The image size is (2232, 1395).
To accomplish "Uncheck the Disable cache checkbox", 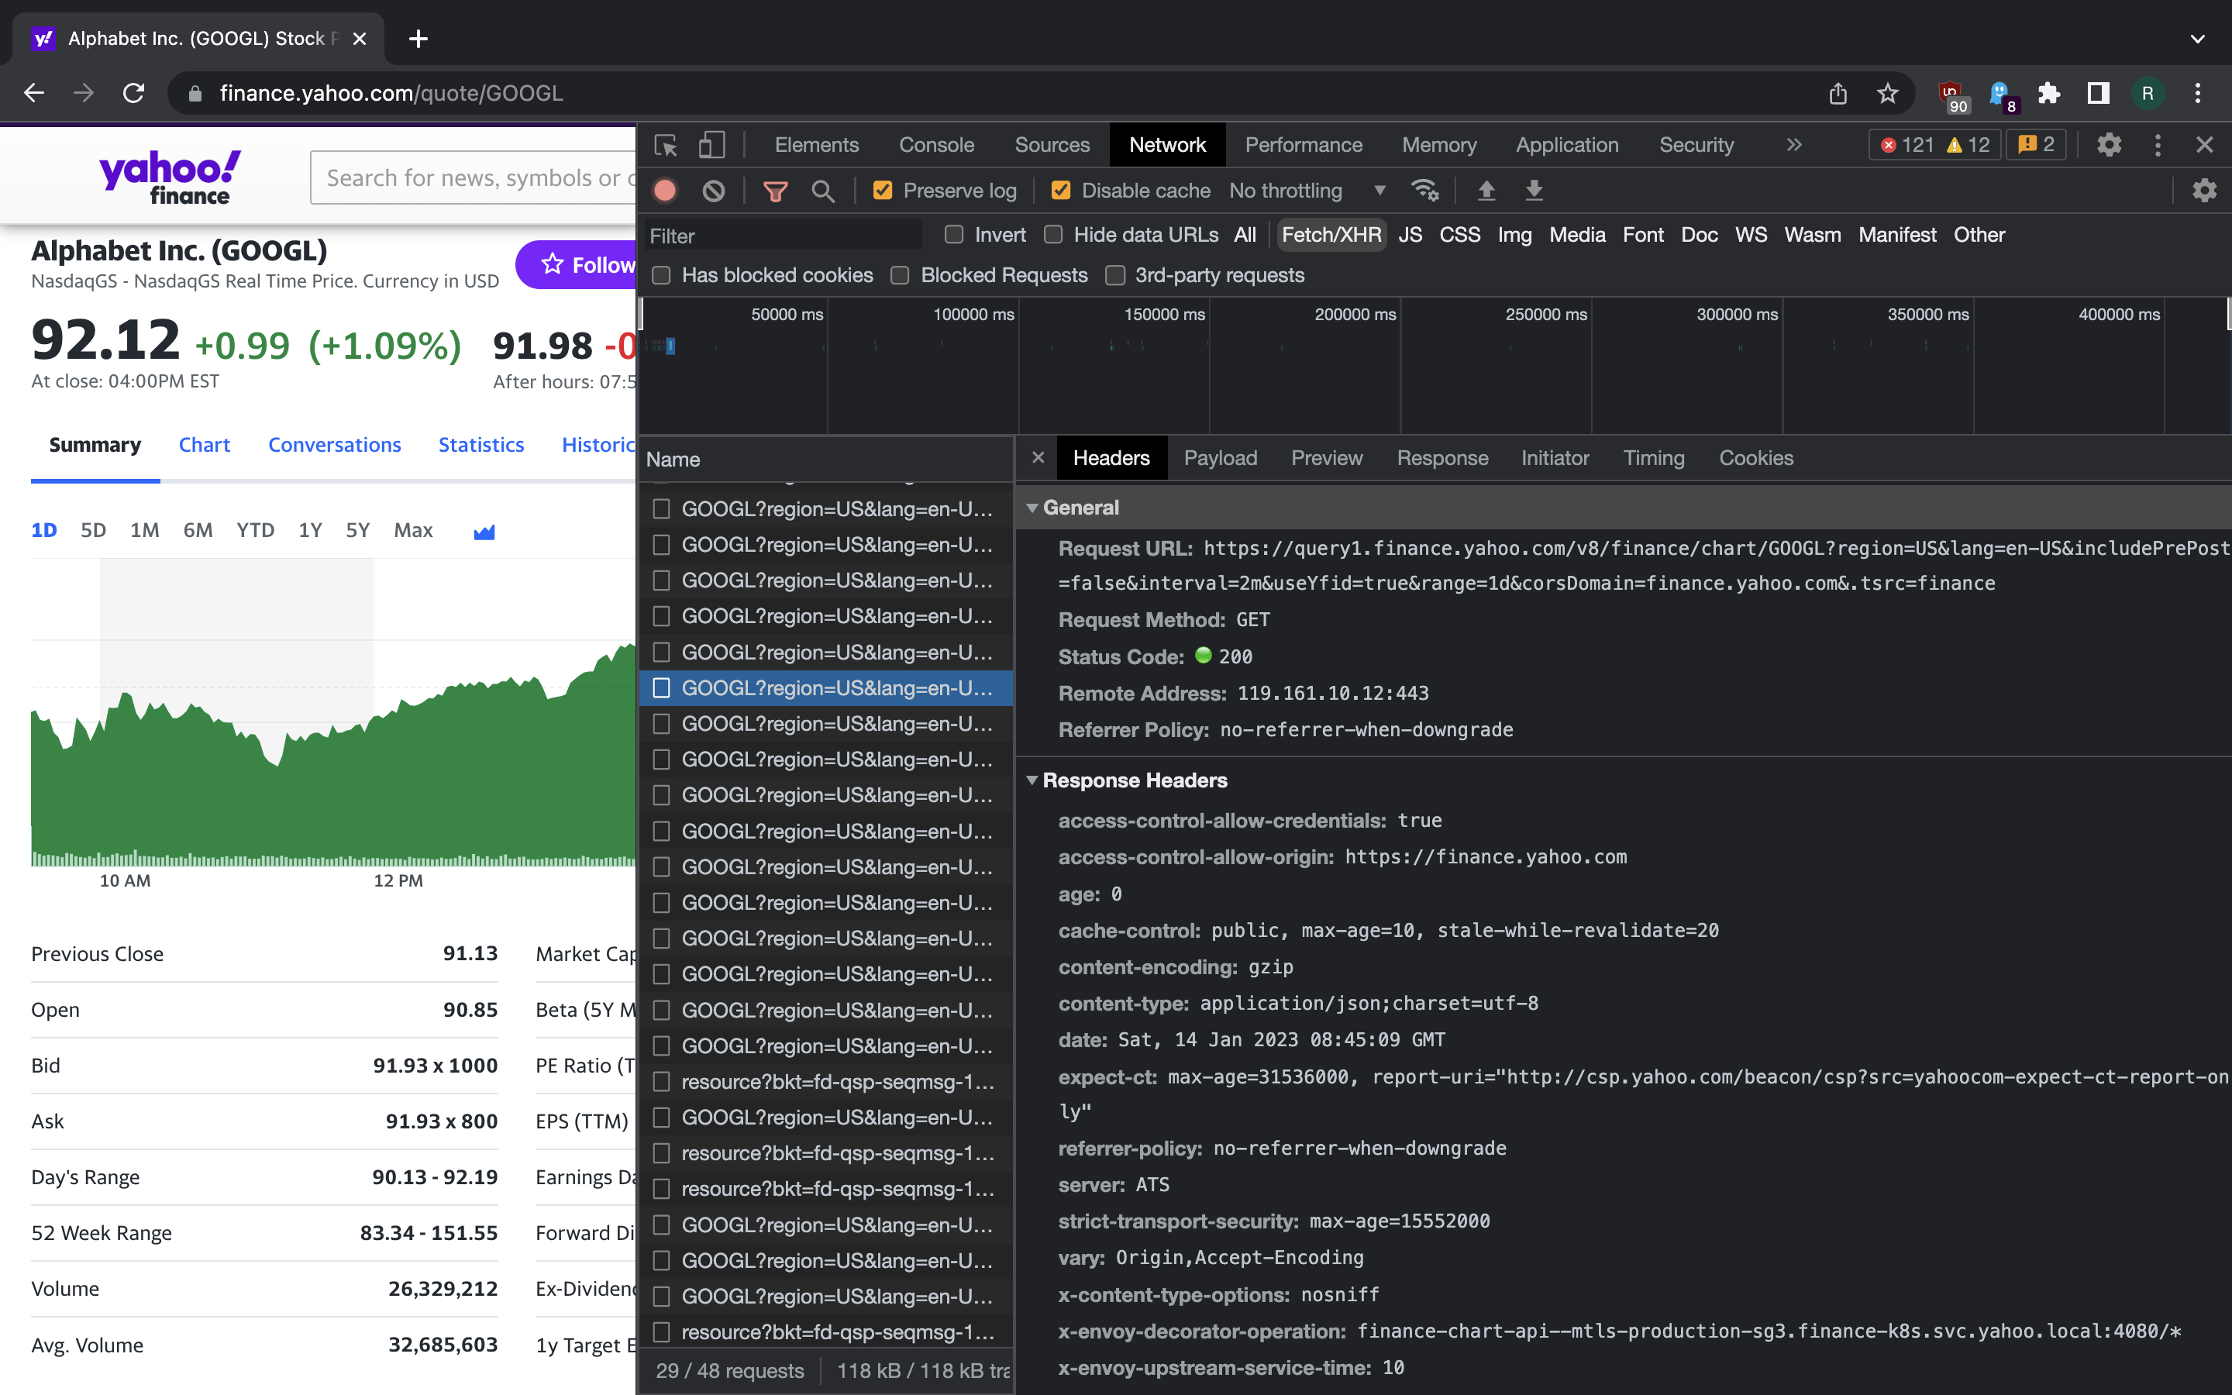I will click(1061, 191).
